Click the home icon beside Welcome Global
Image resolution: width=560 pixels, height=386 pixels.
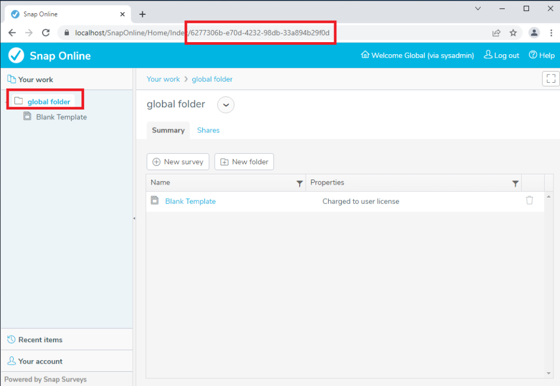(364, 55)
